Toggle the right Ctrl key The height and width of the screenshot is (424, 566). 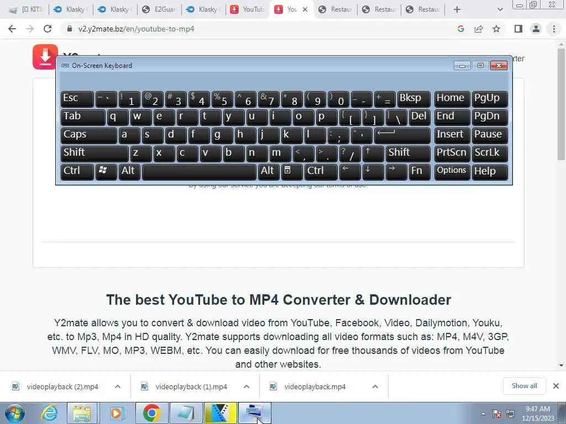pyautogui.click(x=321, y=171)
